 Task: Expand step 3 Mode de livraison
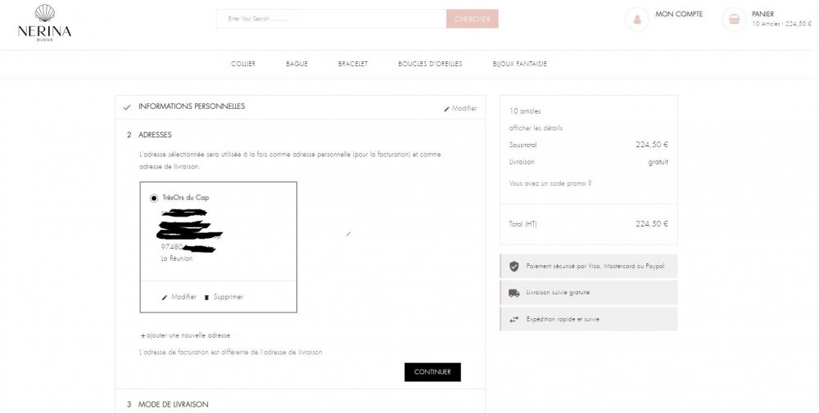(173, 404)
